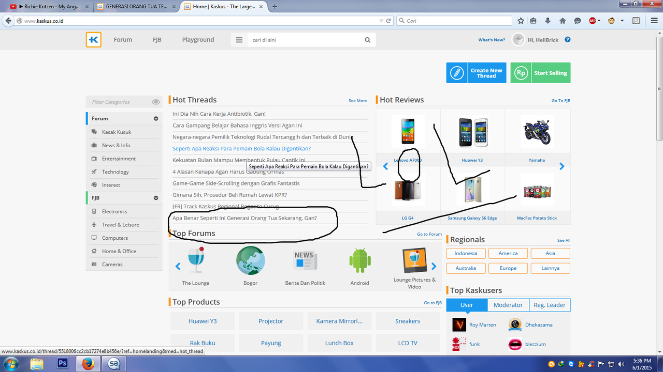Open thread about Antibiotik
The height and width of the screenshot is (372, 663).
tap(219, 114)
